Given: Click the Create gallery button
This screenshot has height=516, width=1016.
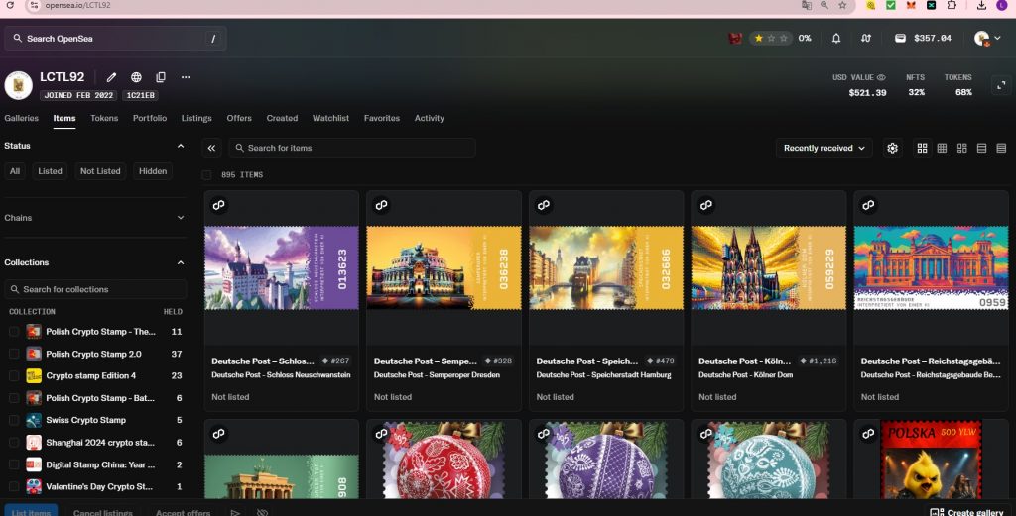Looking at the screenshot, I should [x=967, y=511].
